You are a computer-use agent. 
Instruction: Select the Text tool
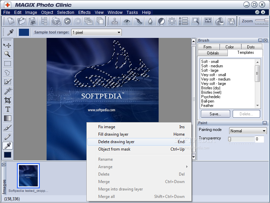tap(7, 109)
